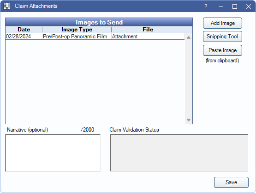Viewport: 256px width, 193px height.
Task: Click the help question mark icon
Action: (x=206, y=6)
